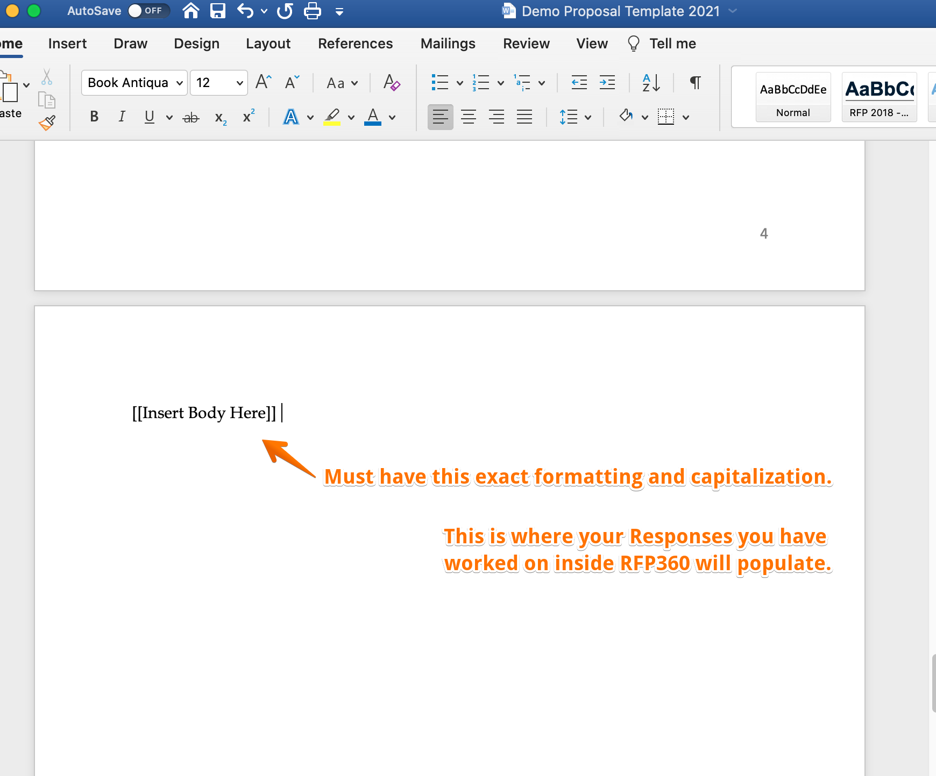
Task: Decrease font size
Action: tap(292, 82)
